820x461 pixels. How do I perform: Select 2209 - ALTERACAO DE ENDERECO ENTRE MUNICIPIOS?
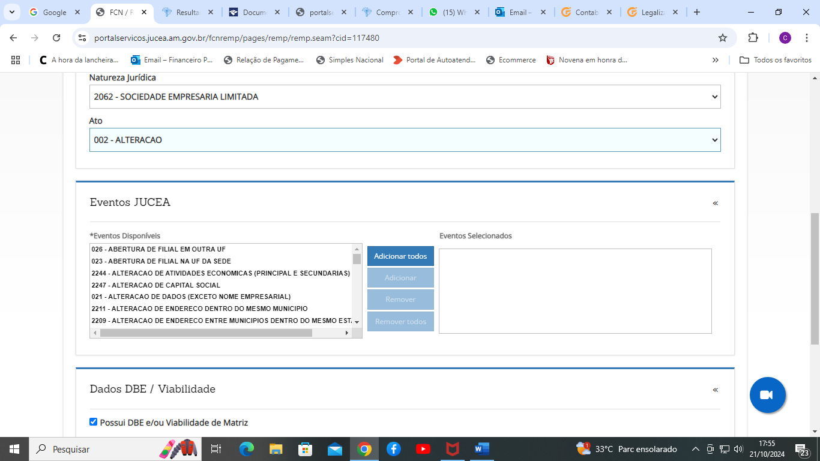(x=221, y=321)
